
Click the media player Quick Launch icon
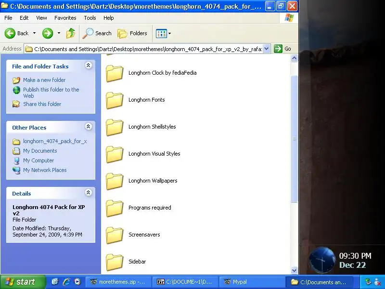point(77,282)
